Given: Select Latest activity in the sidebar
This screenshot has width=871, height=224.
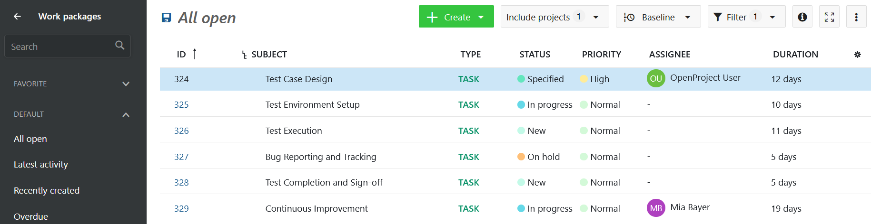Looking at the screenshot, I should (x=41, y=165).
